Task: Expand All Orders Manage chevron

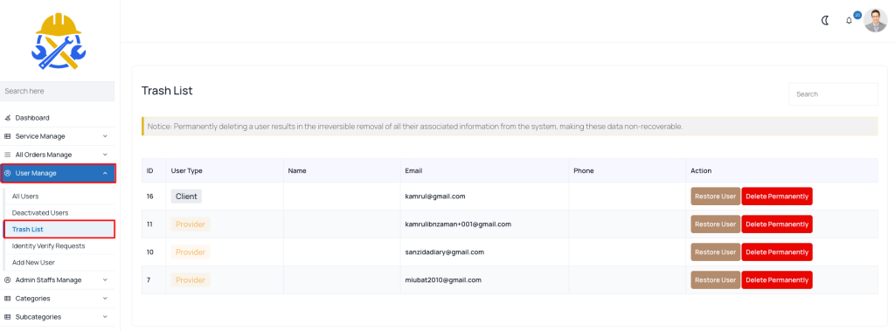Action: pos(105,155)
